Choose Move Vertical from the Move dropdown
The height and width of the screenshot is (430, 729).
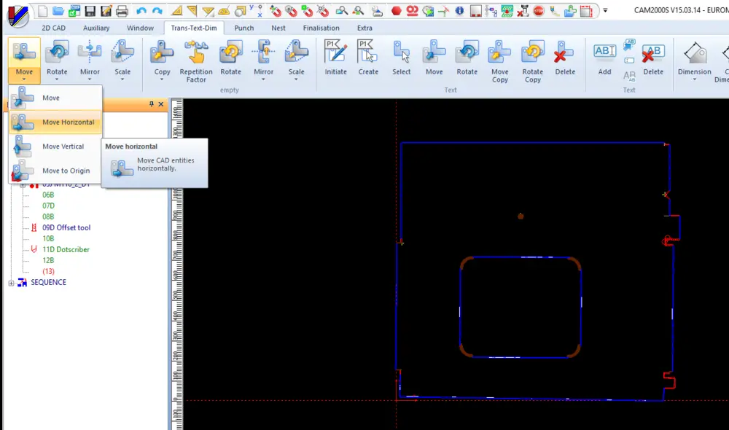coord(63,146)
